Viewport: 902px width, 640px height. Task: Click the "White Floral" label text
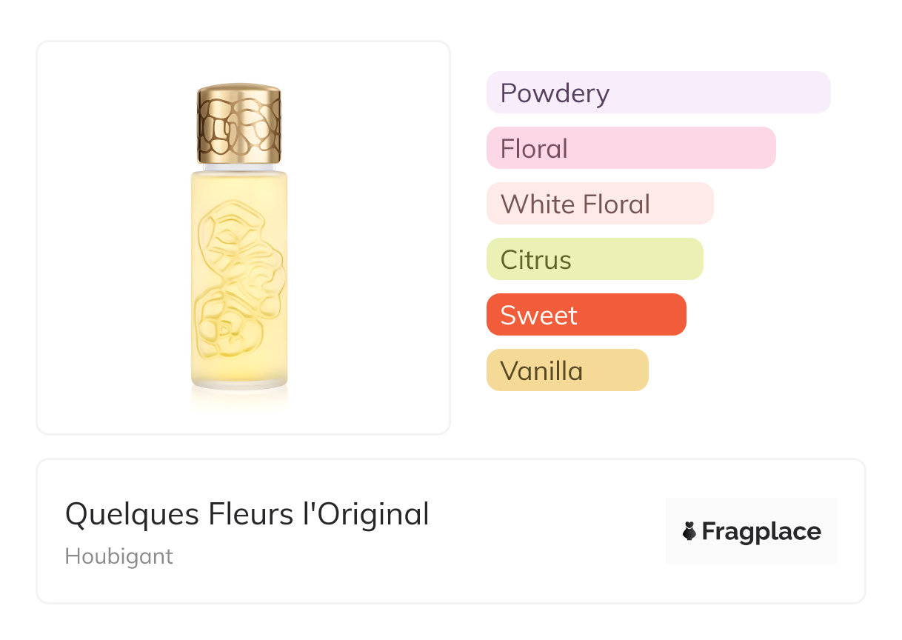pos(575,204)
